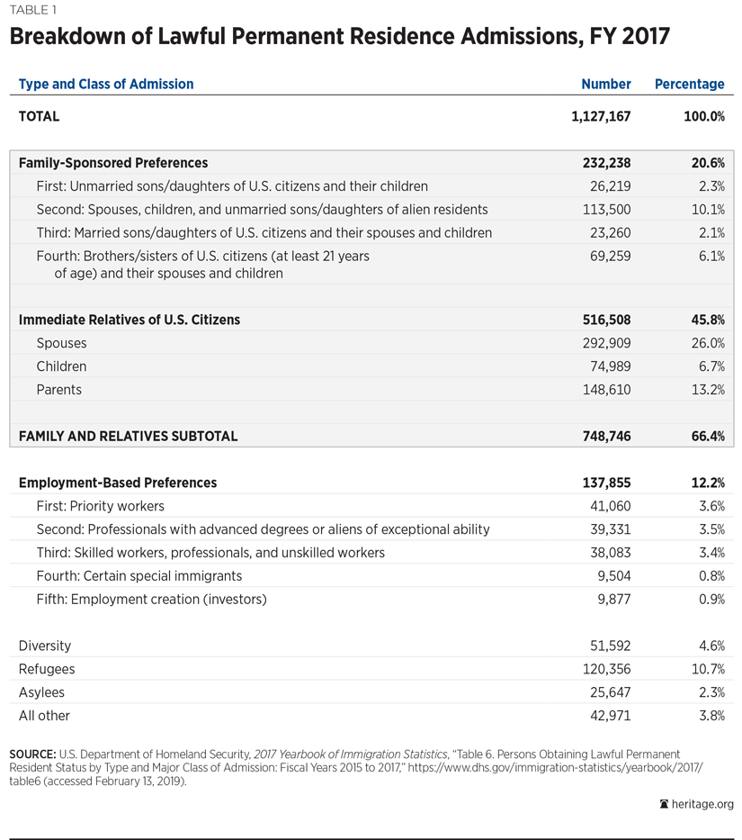Screen dimensions: 742x840
Task: Open the heritage.org link
Action: pyautogui.click(x=702, y=805)
